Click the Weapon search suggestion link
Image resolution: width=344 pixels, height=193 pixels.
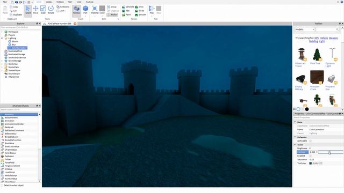click(333, 38)
